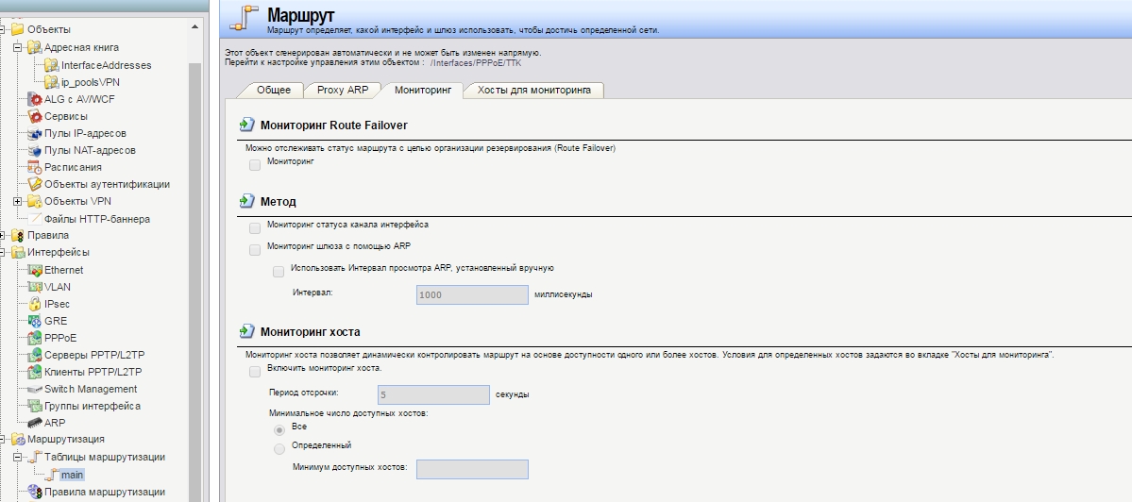The image size is (1132, 502).
Task: Click the Объекты аутентификации icon
Action: (x=34, y=185)
